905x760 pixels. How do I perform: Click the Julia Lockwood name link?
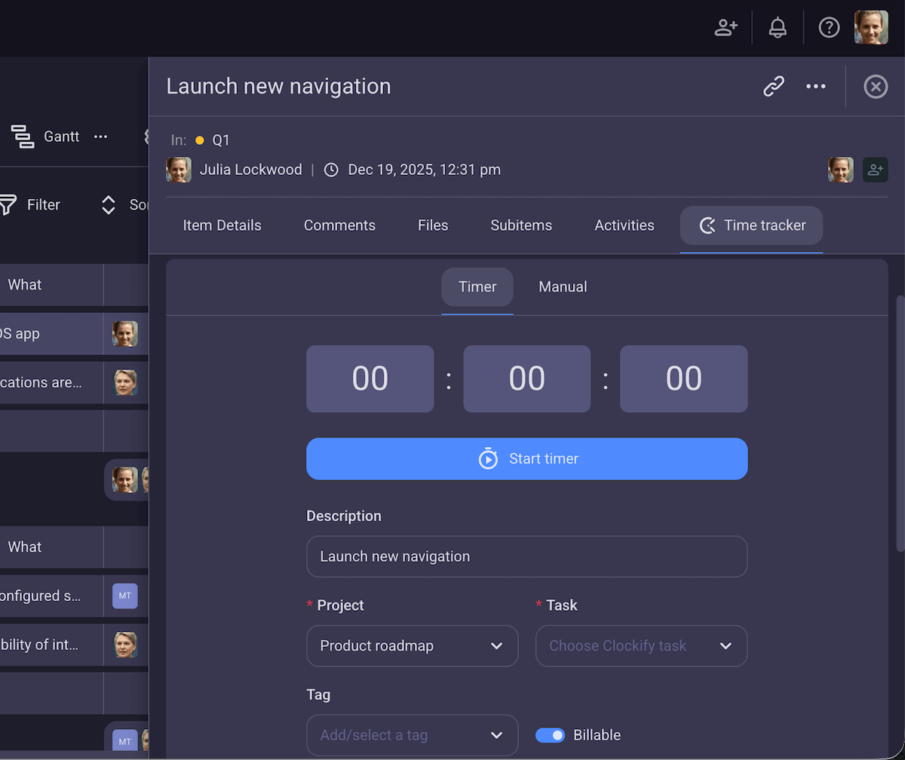(250, 170)
